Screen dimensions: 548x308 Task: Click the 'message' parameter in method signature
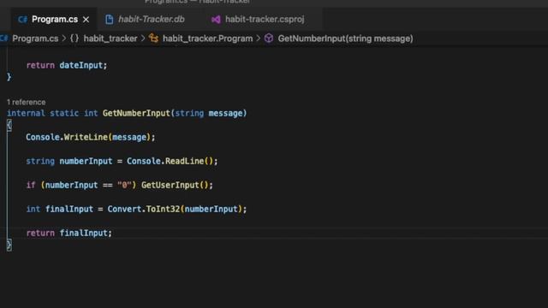pos(225,113)
